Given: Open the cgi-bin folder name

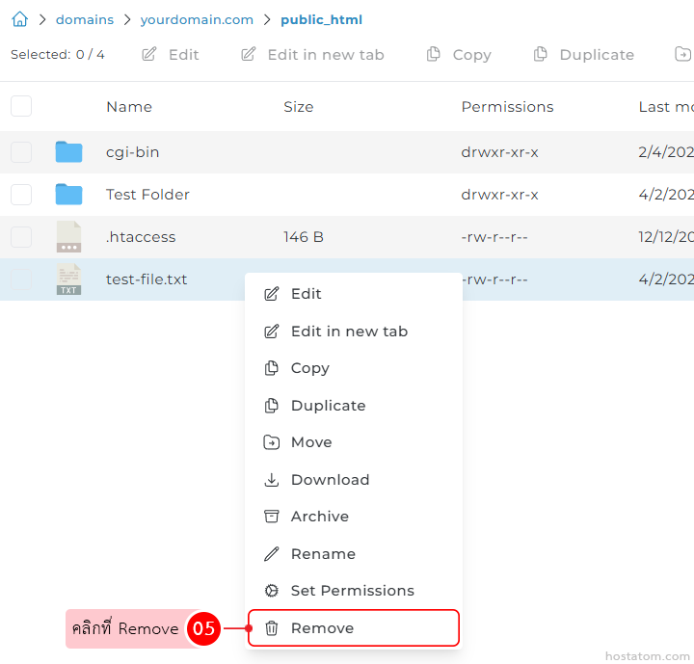Looking at the screenshot, I should coord(133,152).
